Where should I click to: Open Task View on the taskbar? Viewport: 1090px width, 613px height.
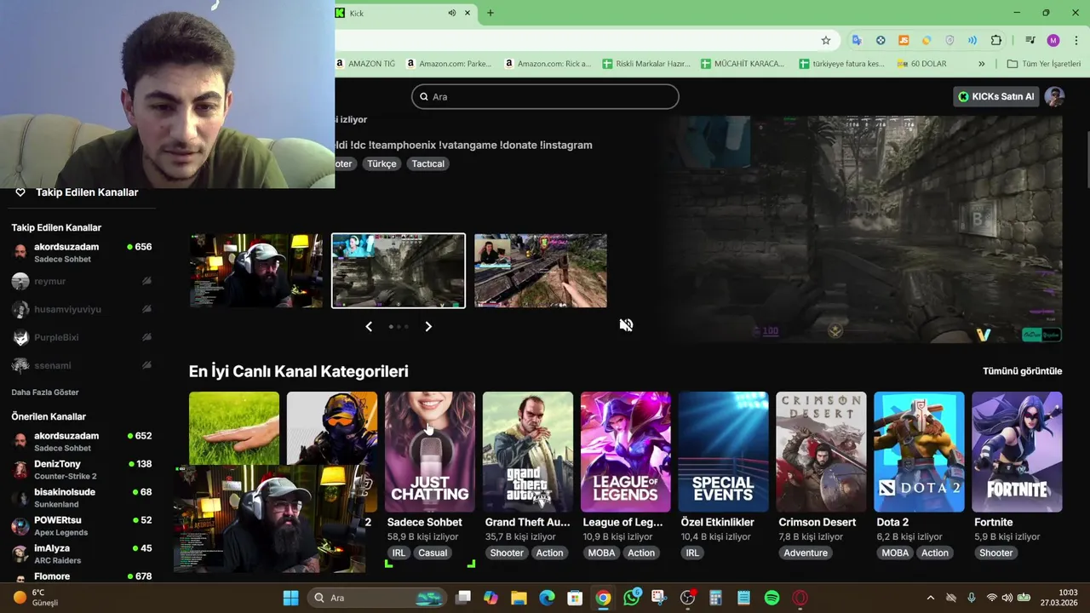(x=463, y=598)
